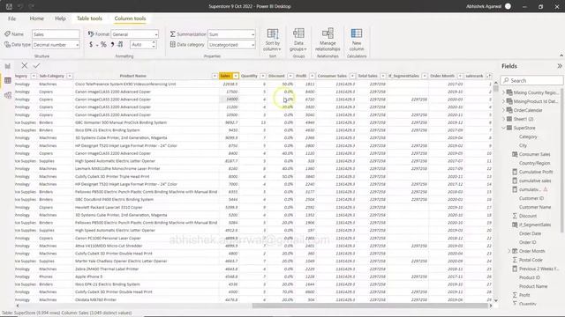
Task: Toggle thousands separator comma icon
Action: pyautogui.click(x=112, y=45)
